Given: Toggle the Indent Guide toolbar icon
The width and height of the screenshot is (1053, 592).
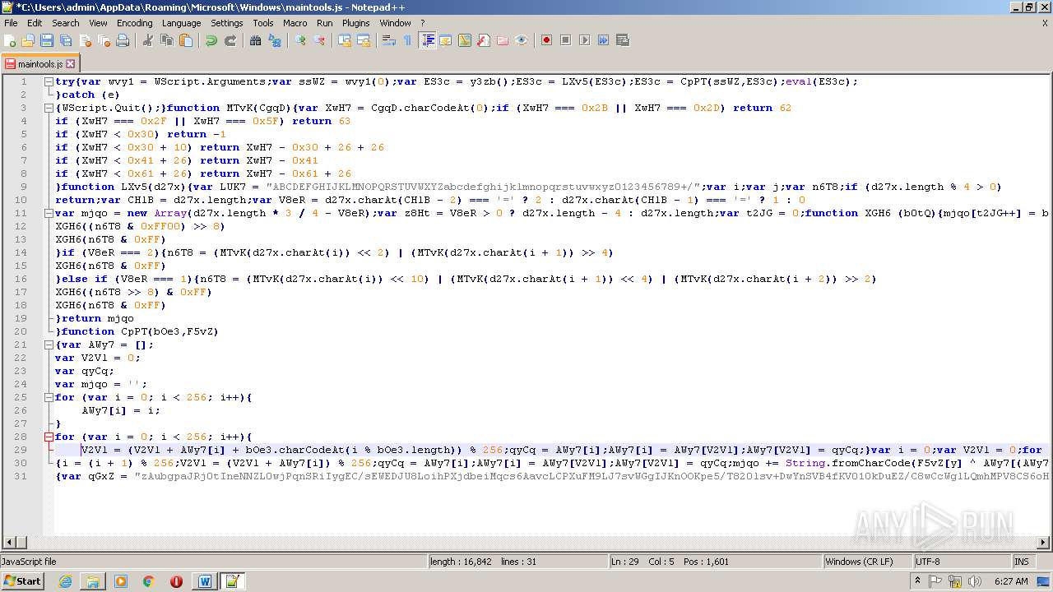Looking at the screenshot, I should click(x=427, y=40).
